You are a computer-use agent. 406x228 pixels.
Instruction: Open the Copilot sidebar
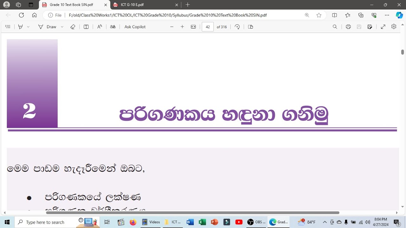[399, 15]
